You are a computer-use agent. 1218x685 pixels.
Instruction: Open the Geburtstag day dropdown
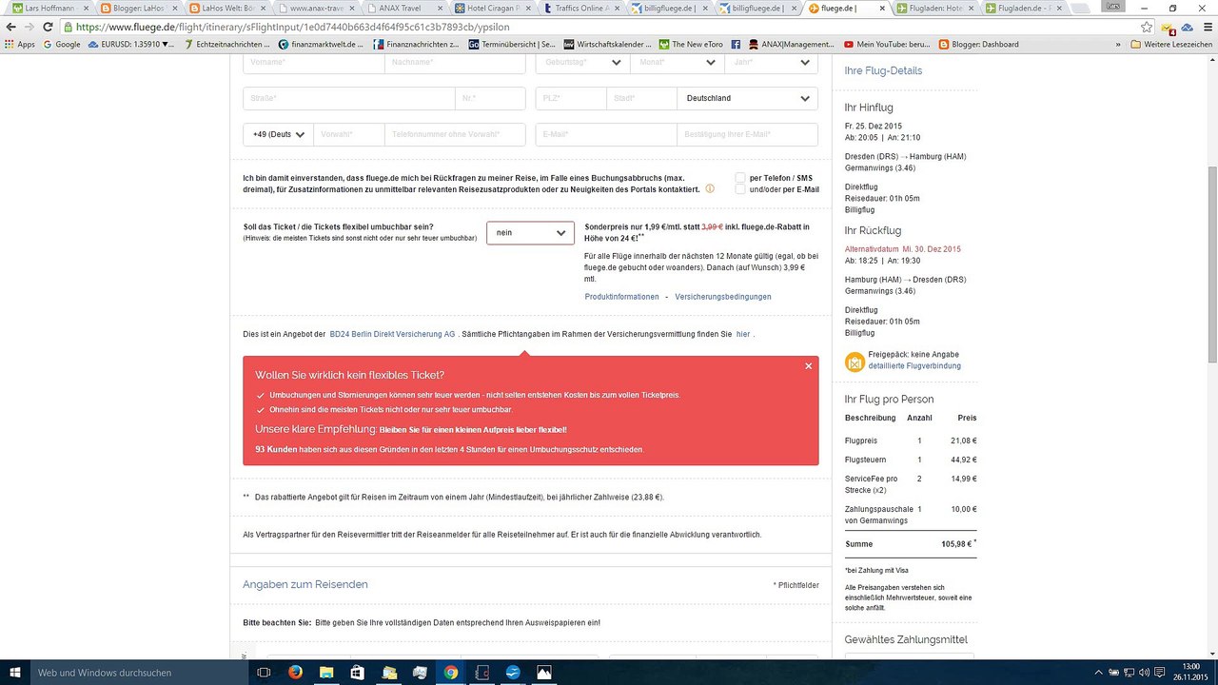pos(581,63)
